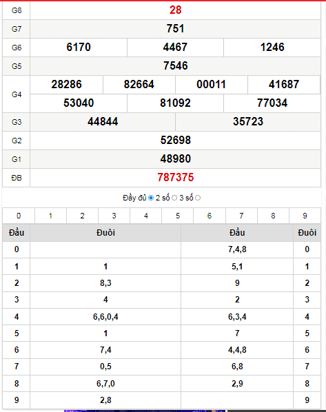The height and width of the screenshot is (412, 326).
Task: Select the G4 number 28286
Action: point(67,85)
